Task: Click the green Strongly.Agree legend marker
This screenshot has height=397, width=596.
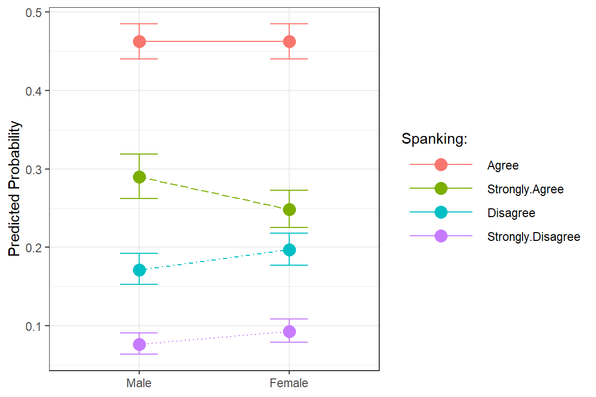Action: (441, 189)
